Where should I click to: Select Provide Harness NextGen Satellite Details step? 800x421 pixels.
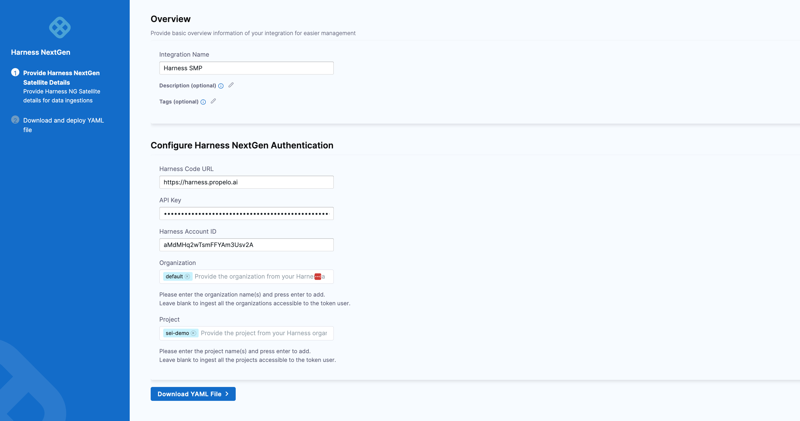tap(61, 78)
